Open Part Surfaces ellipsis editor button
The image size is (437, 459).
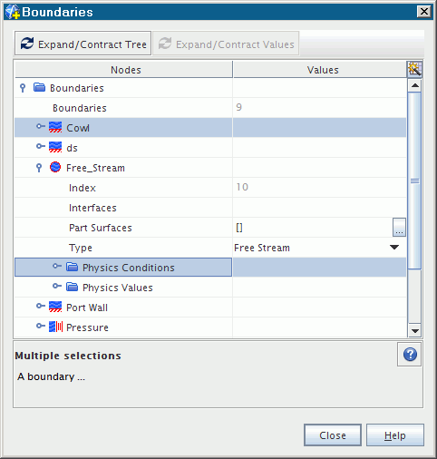pyautogui.click(x=399, y=227)
